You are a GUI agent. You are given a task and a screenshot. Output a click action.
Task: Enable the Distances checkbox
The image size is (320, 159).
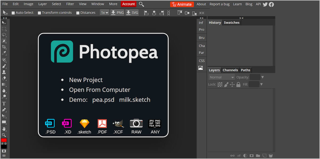point(78,13)
